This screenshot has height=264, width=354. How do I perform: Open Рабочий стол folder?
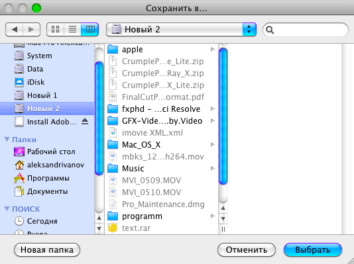coord(47,152)
